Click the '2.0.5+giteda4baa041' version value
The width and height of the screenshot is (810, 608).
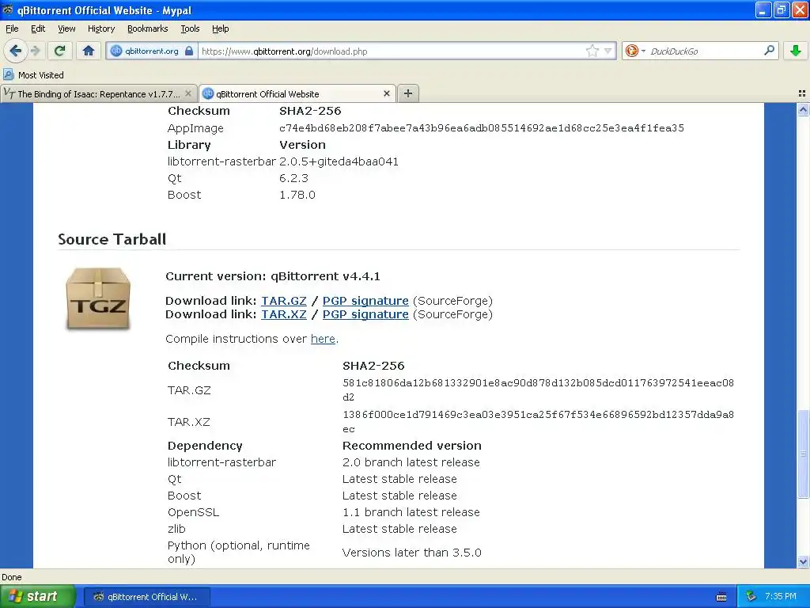point(339,161)
